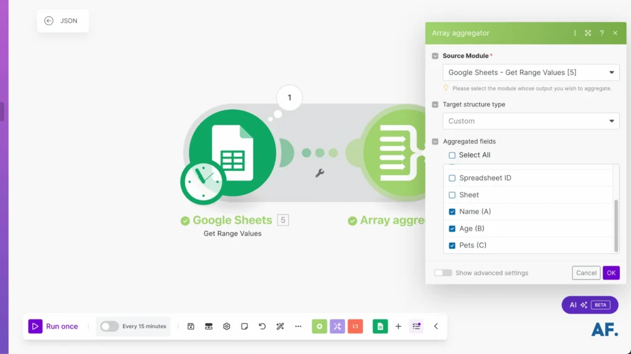Open the output bubble showing 1
Screen dimensions: 631x354
tap(290, 98)
